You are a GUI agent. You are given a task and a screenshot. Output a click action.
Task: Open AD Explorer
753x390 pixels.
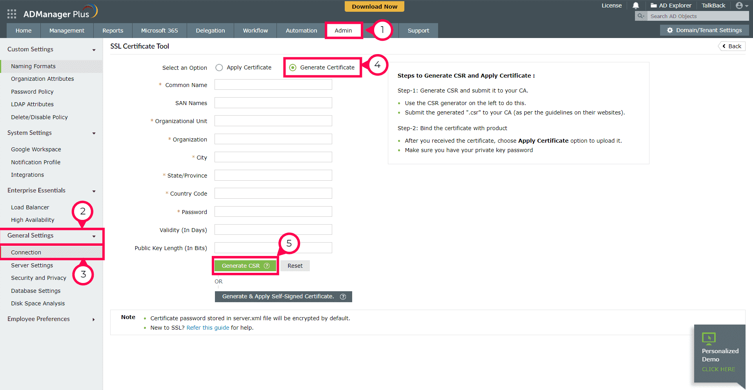tap(671, 5)
